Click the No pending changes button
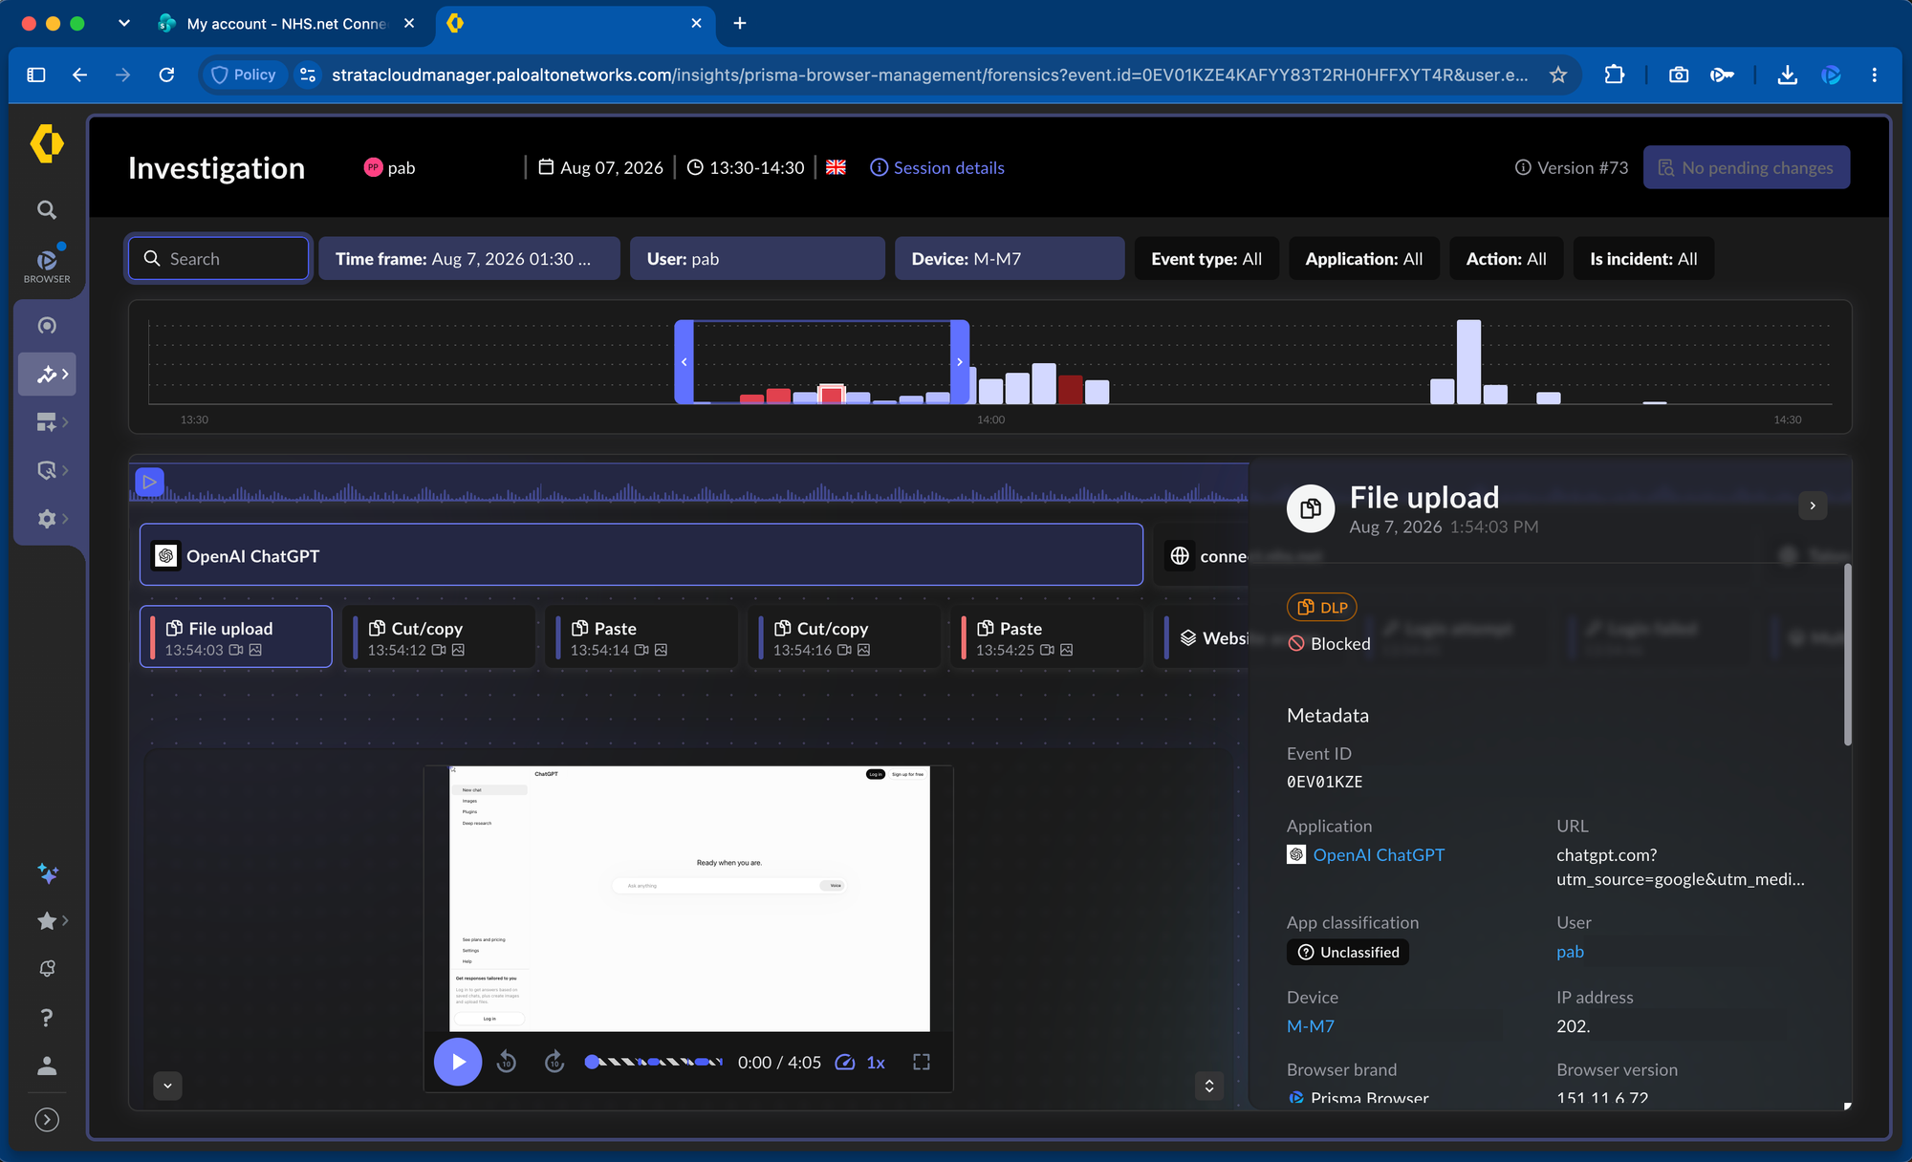 pyautogui.click(x=1747, y=167)
